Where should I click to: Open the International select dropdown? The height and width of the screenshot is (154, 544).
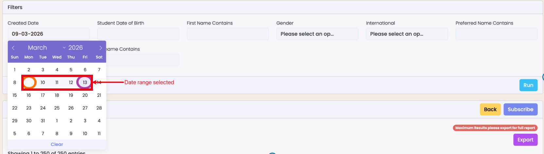tap(407, 34)
